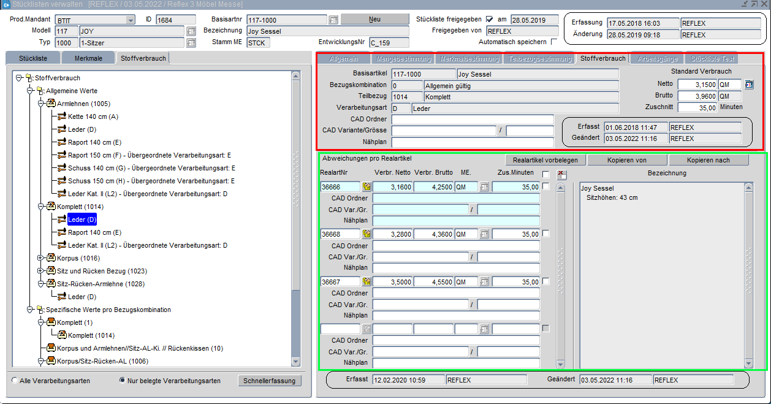Click the yellow article icon beside RealartNr 36667

pyautogui.click(x=367, y=281)
